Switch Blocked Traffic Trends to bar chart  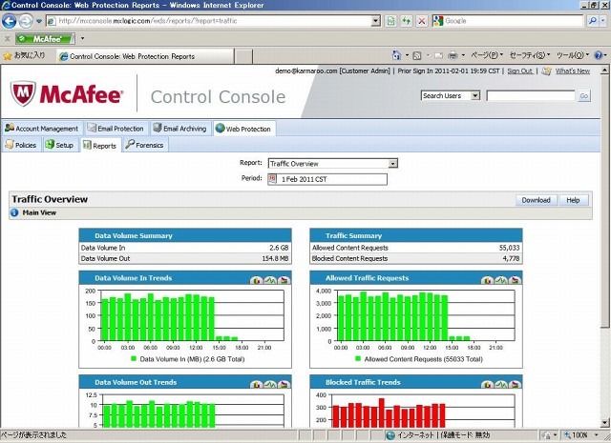pos(487,384)
